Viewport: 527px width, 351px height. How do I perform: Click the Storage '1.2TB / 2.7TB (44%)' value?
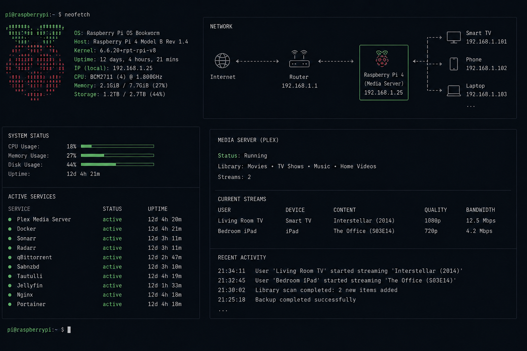tap(134, 94)
